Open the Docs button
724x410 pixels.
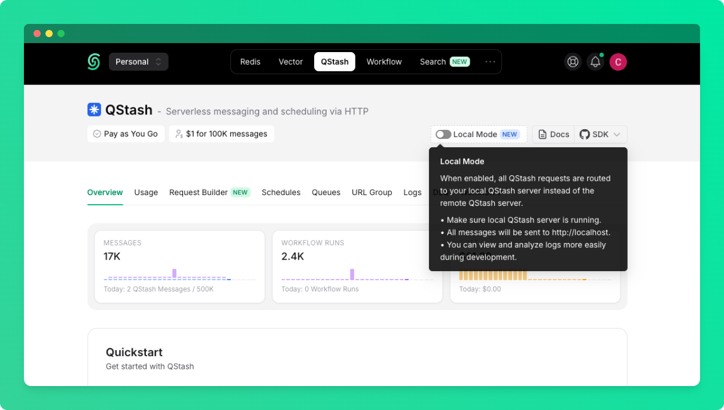(553, 134)
